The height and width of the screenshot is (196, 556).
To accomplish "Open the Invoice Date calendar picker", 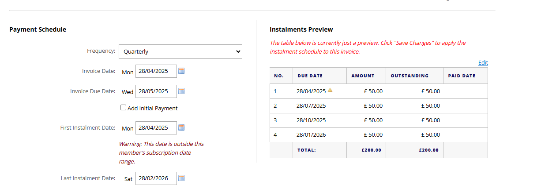I will click(x=181, y=71).
